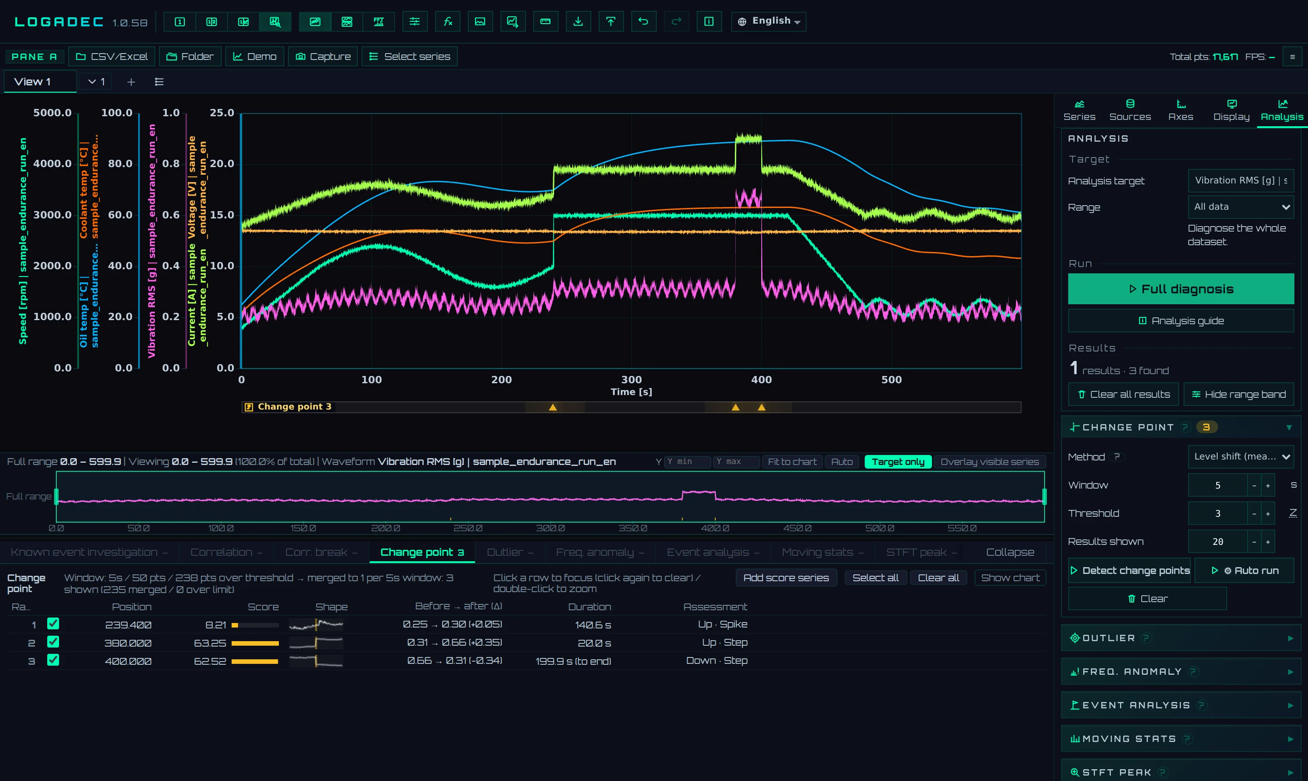This screenshot has height=781, width=1308.
Task: Select the overlaid chart mode icon
Action: (x=315, y=22)
